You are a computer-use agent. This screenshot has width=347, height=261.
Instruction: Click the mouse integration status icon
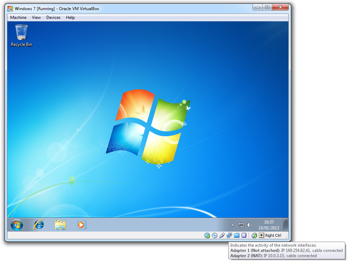(254, 235)
